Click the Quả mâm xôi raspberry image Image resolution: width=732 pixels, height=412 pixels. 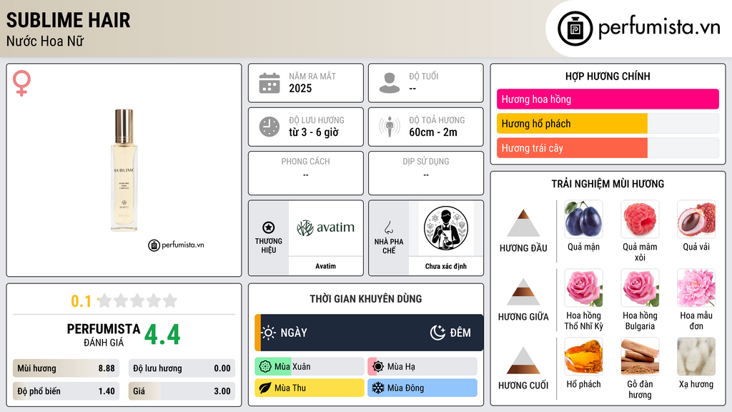(x=640, y=219)
